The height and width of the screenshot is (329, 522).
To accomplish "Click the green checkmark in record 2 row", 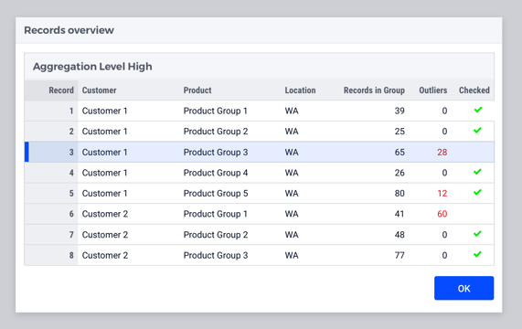I will 477,130.
